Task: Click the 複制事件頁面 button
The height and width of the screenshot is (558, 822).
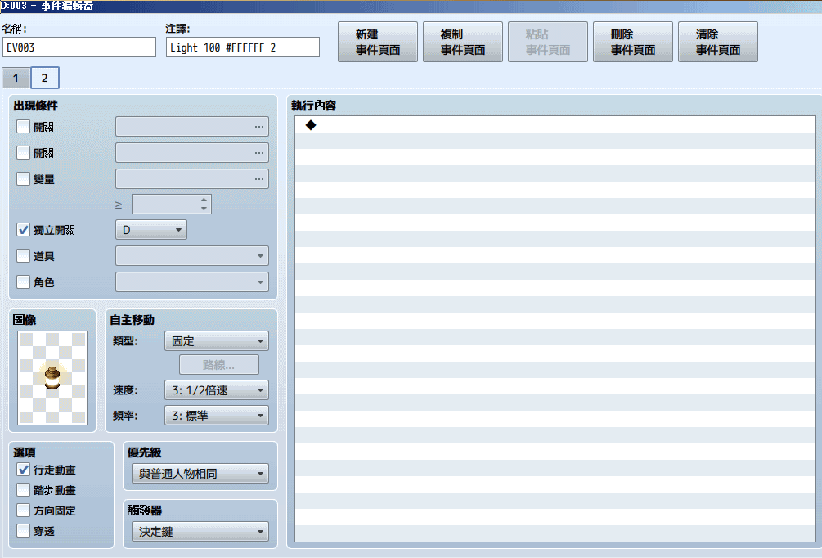Action: click(462, 42)
